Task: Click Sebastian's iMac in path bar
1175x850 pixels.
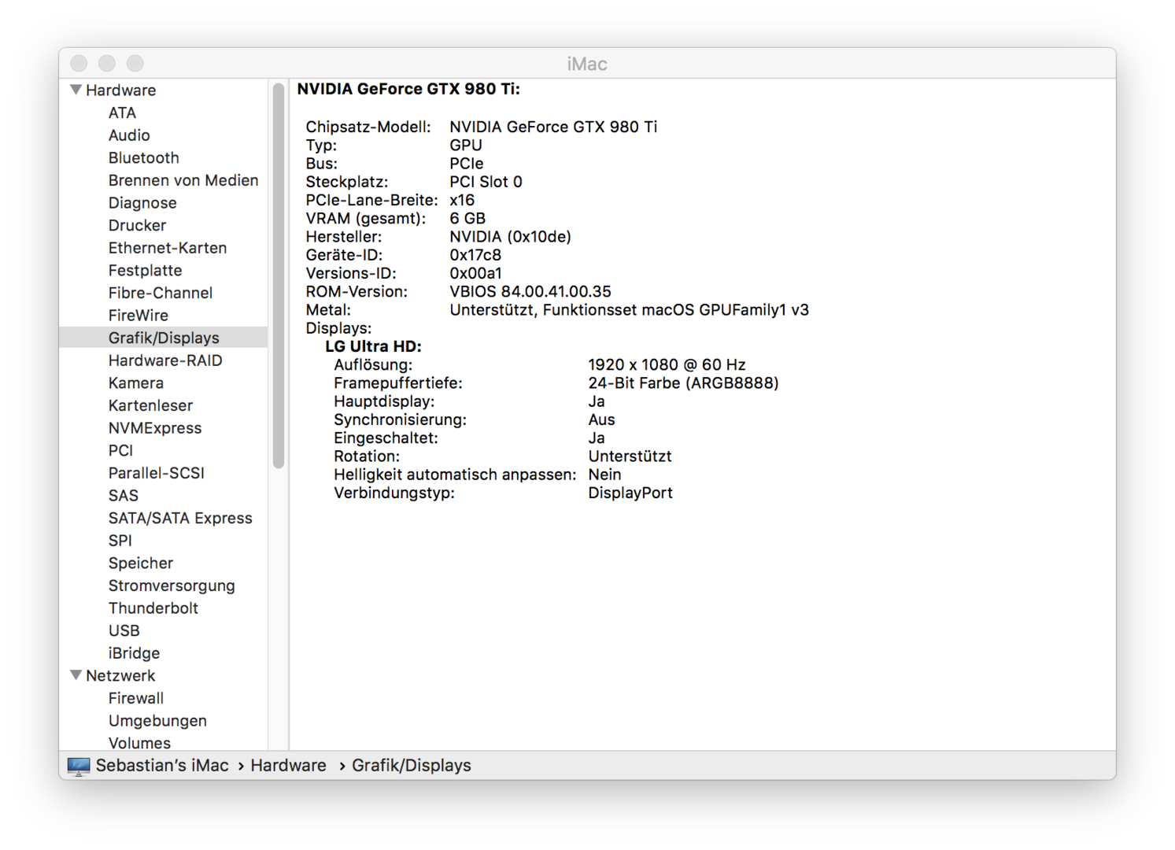Action: point(162,766)
